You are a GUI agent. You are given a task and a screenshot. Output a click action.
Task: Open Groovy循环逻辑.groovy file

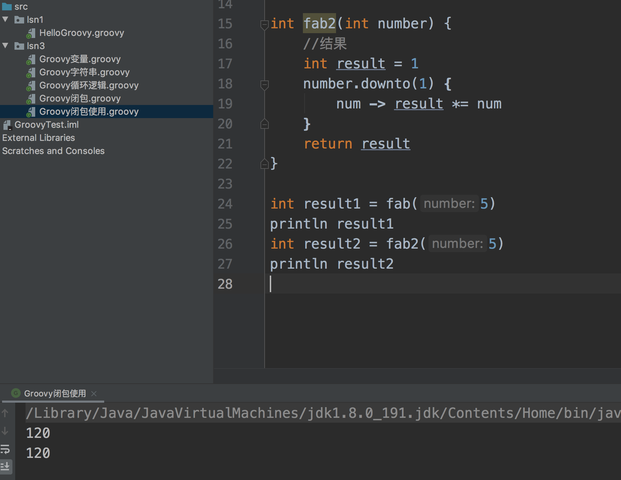tap(89, 85)
